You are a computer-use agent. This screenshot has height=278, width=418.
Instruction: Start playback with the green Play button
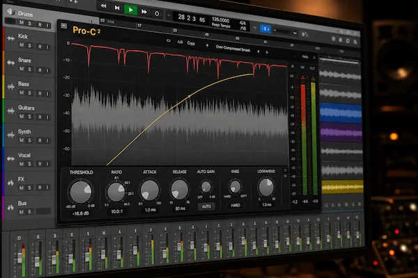[131, 10]
